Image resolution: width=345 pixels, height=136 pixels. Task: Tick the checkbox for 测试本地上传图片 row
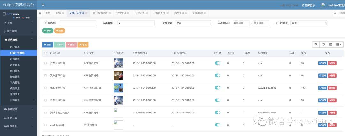[46, 112]
